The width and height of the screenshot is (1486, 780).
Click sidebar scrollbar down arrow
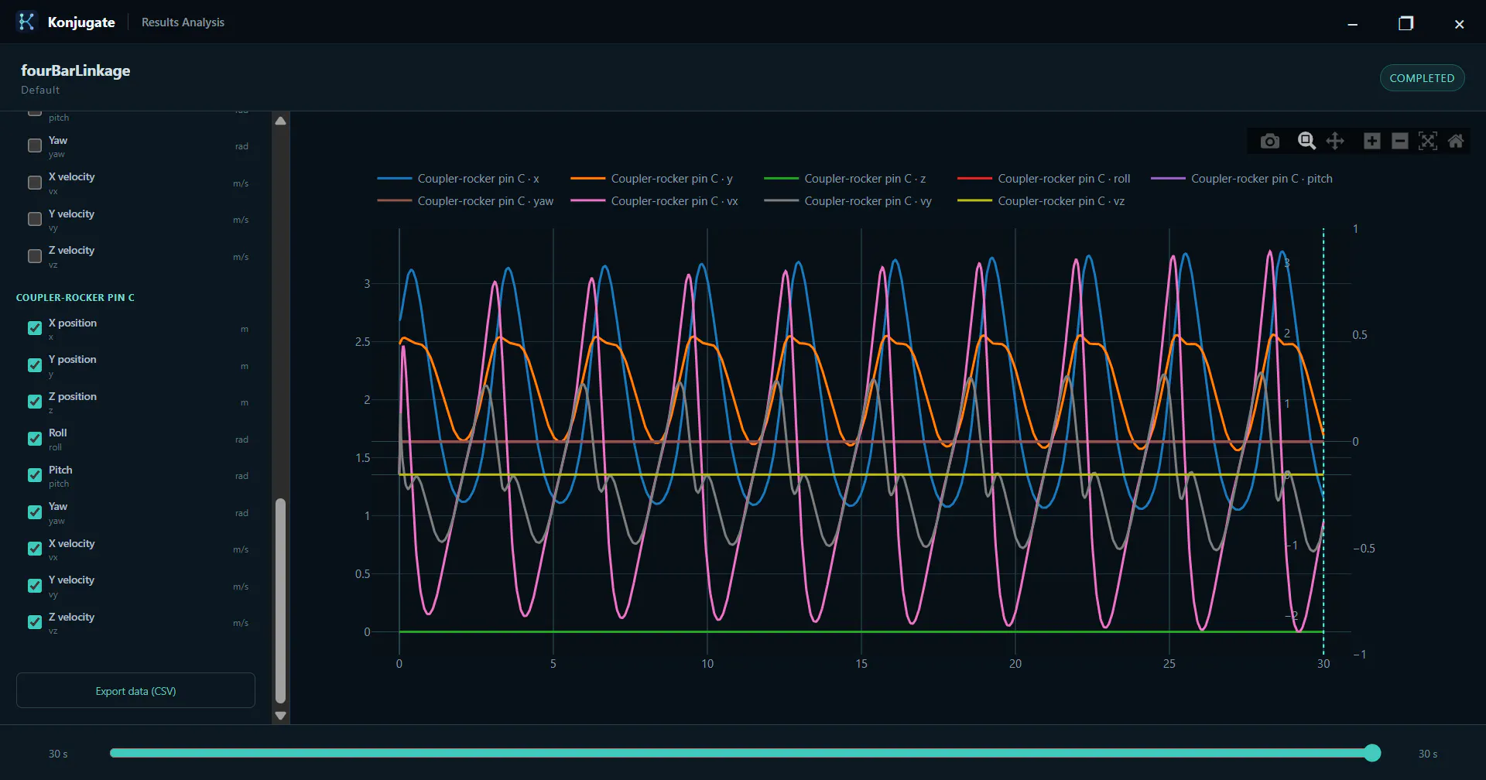tap(280, 716)
